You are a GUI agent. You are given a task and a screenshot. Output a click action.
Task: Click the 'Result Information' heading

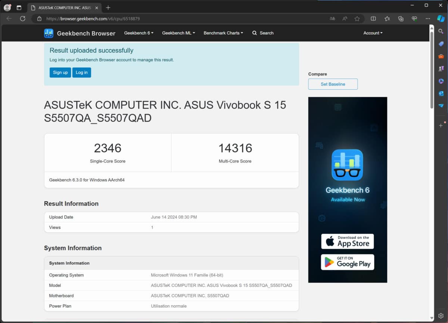click(x=71, y=203)
